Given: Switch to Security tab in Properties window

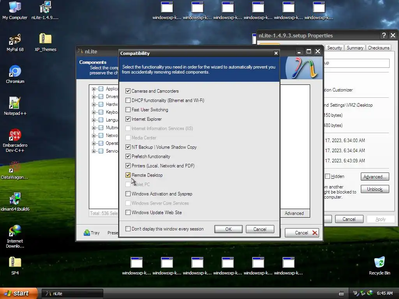Looking at the screenshot, I should pos(334,48).
